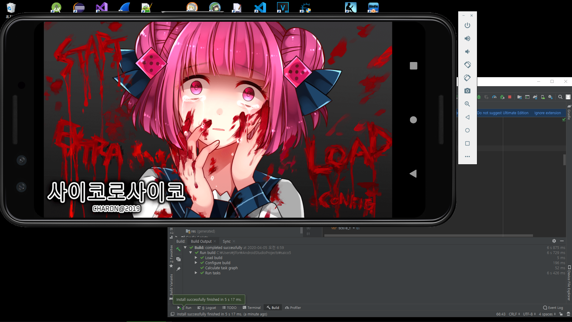This screenshot has height=322, width=572.
Task: Open the user account avatar icon
Action: (x=568, y=97)
